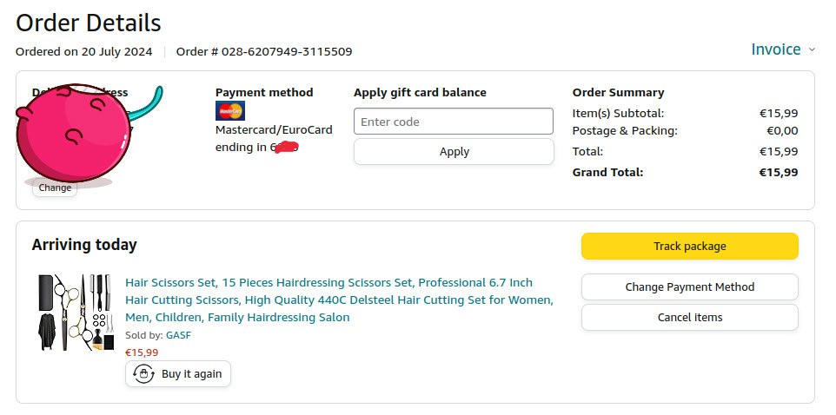Open the Hair Scissors Set product title link
836x415 pixels.
tap(339, 300)
